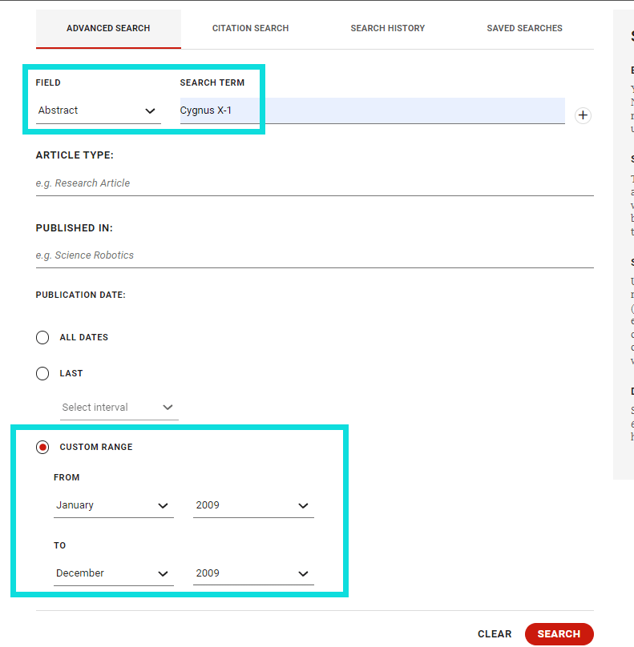634x647 pixels.
Task: Go to the Saved Searches tab
Action: (524, 28)
